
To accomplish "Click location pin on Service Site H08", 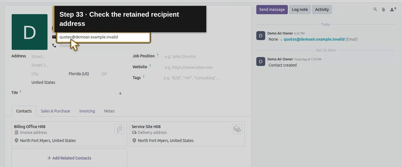I will pos(134,141).
